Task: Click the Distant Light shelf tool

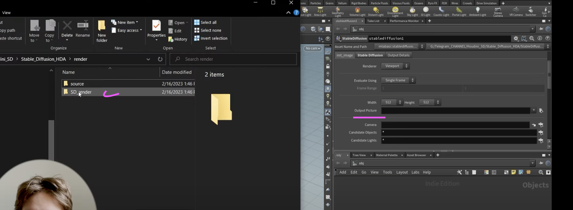Action: click(376, 11)
